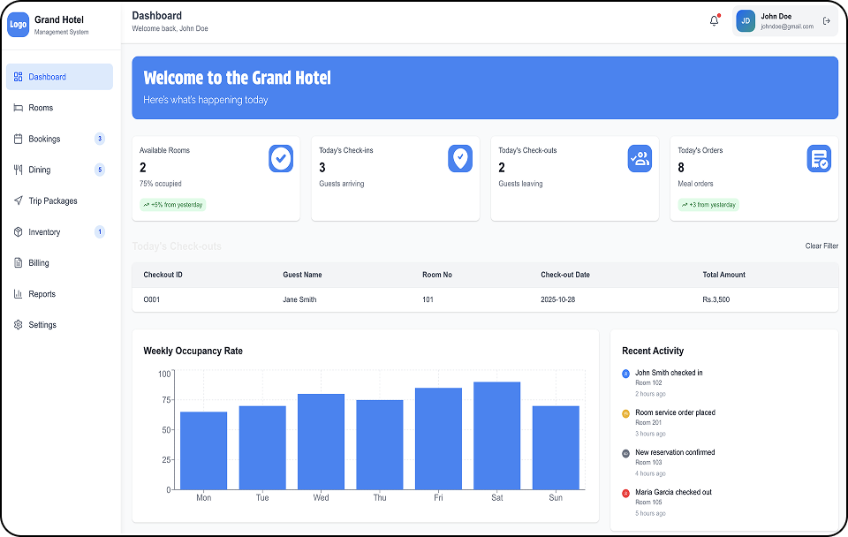Click the Available Rooms checkmark icon
Image resolution: width=848 pixels, height=537 pixels.
point(281,159)
